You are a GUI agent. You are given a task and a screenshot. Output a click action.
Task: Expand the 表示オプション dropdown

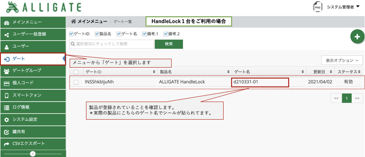342,60
